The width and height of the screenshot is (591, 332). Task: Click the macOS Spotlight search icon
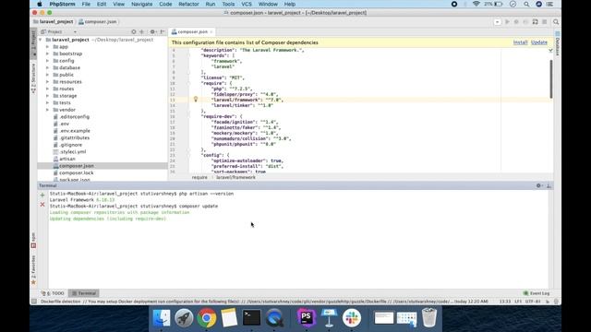pyautogui.click(x=526, y=4)
